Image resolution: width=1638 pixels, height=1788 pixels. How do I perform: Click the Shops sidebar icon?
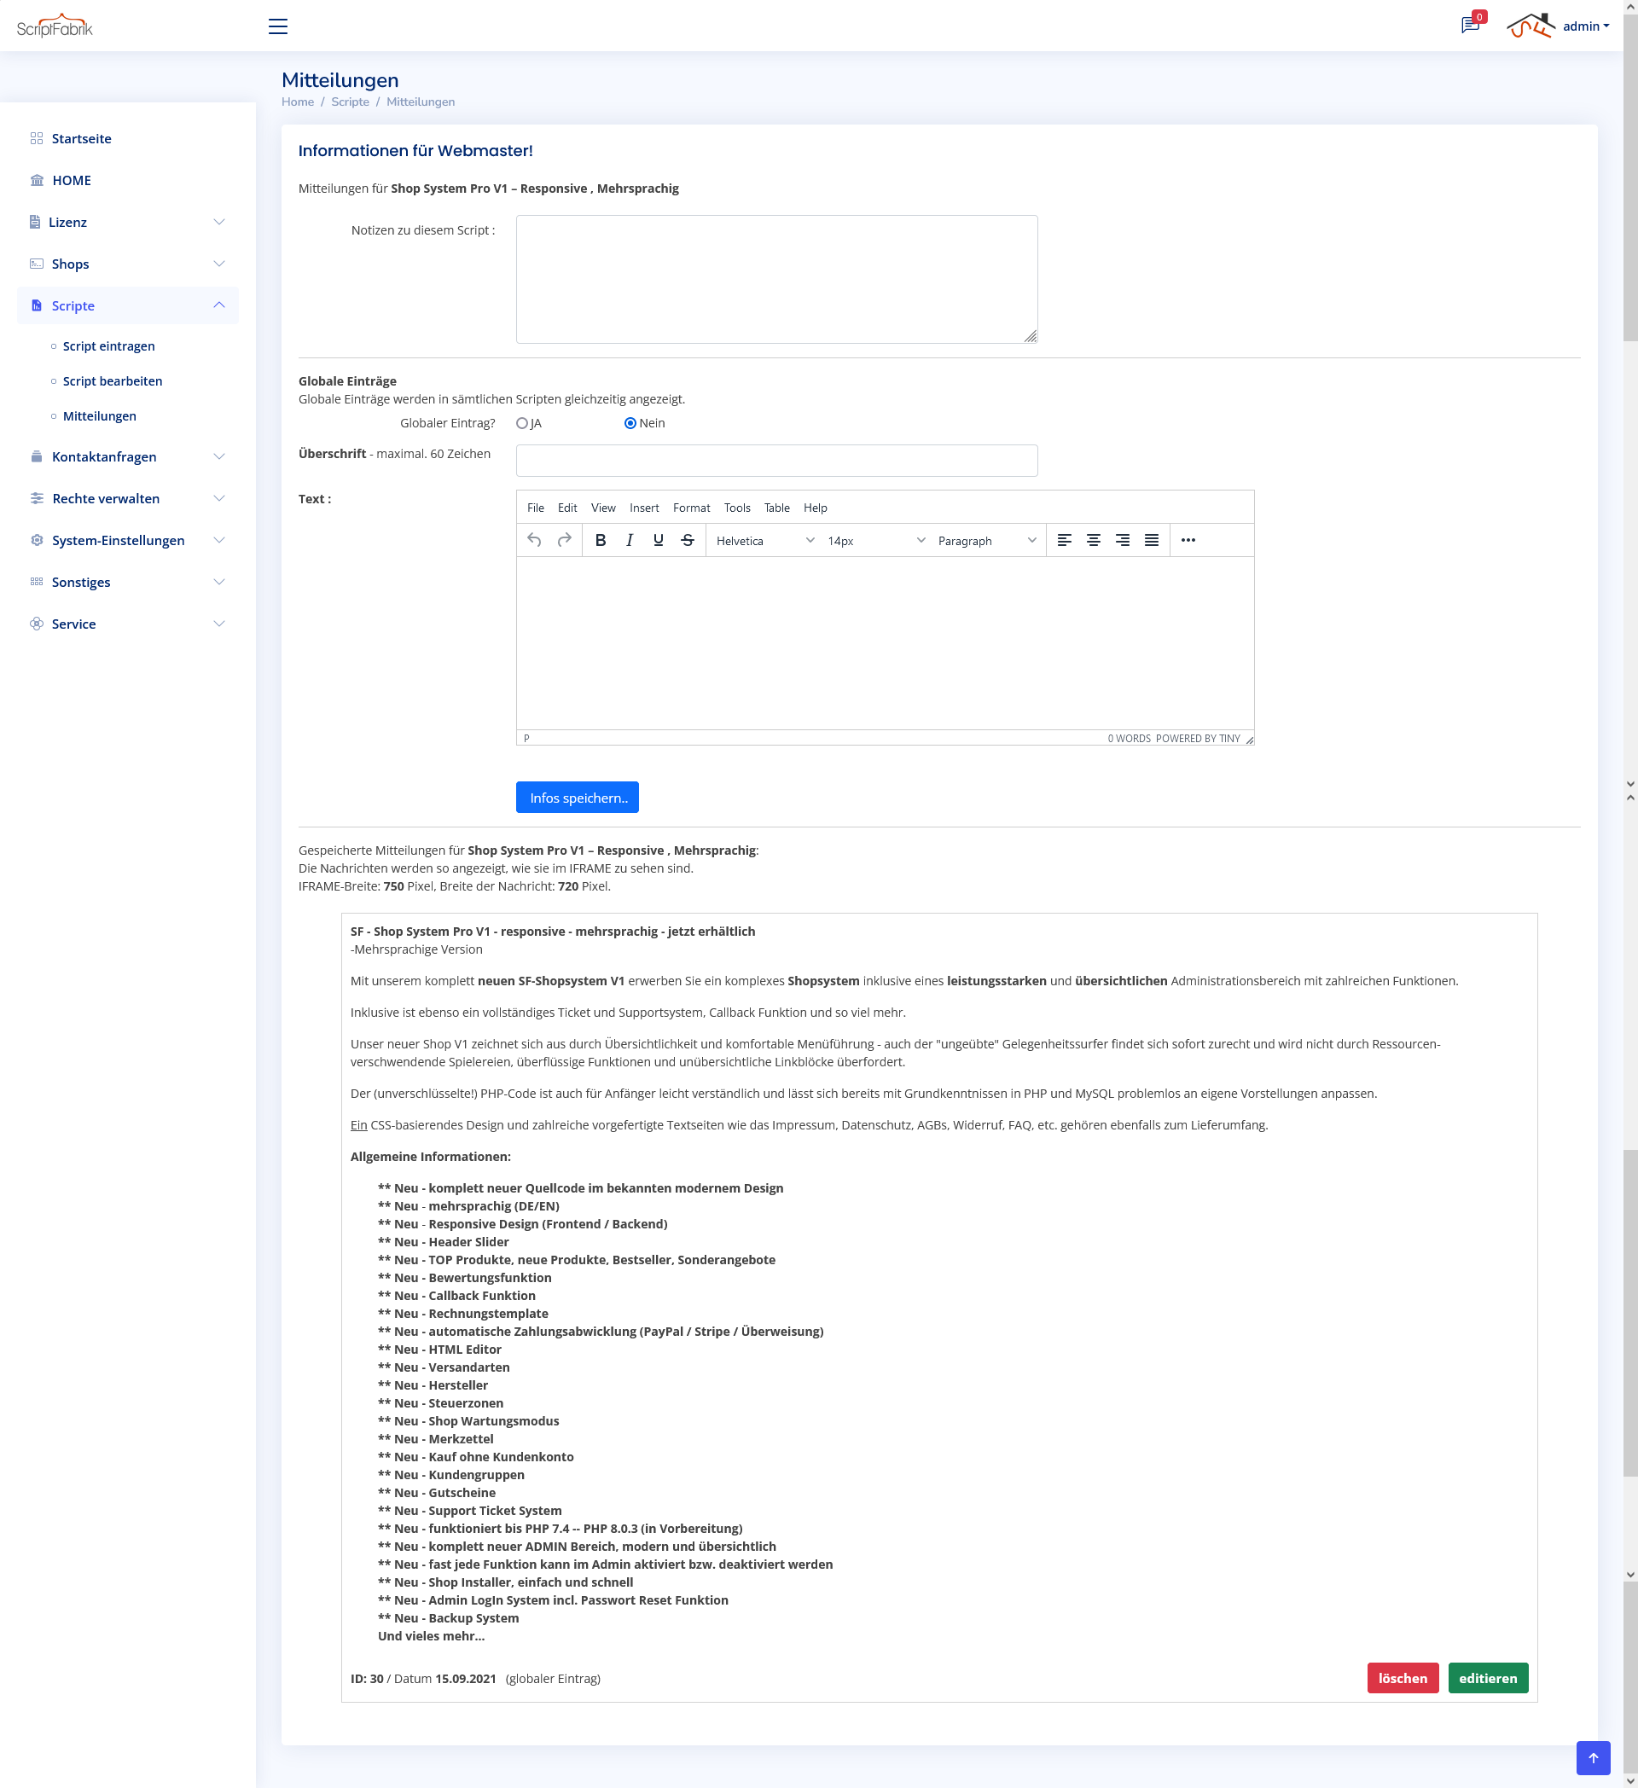(37, 264)
